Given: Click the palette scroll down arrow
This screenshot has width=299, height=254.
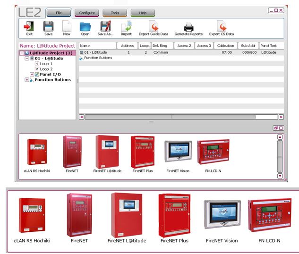Looking at the screenshot, I should pos(280,176).
